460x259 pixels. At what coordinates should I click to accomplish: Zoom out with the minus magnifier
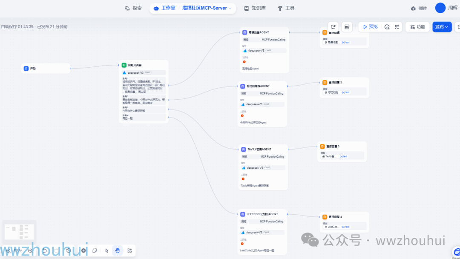[9, 250]
